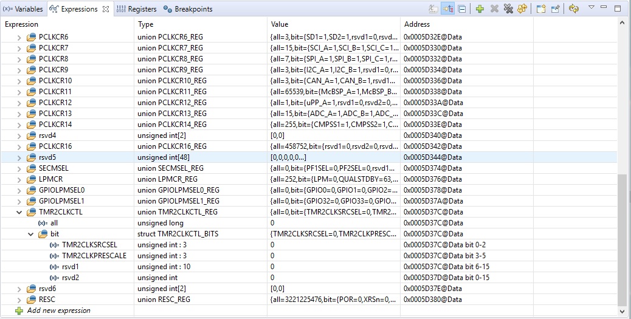
Task: Click the Collapse All toolbar icon
Action: coord(462,9)
